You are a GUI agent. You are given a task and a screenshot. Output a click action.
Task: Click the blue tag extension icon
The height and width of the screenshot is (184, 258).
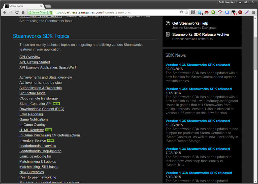point(227,12)
